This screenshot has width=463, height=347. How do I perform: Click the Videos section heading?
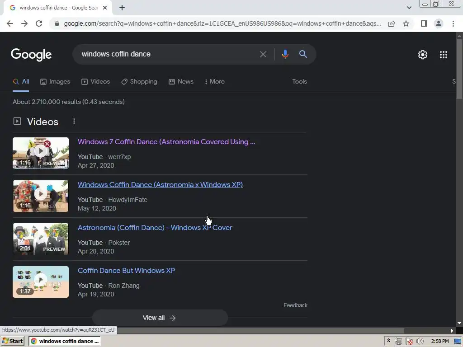43,122
